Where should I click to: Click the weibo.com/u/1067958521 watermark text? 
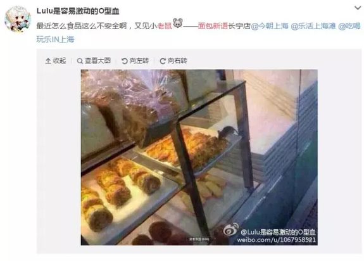pos(276,239)
